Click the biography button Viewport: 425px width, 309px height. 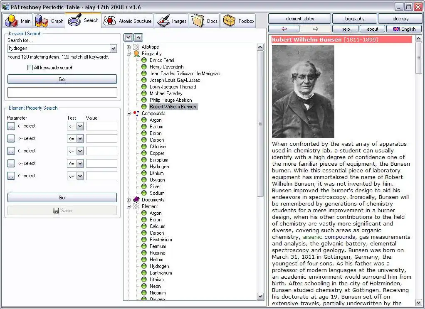(x=355, y=19)
